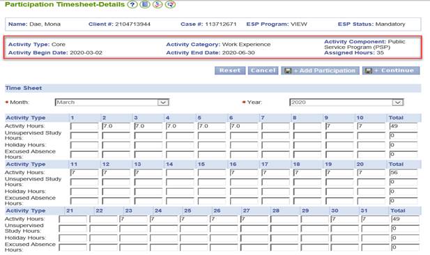Click Activity Hours total for days 1-10

(404, 126)
